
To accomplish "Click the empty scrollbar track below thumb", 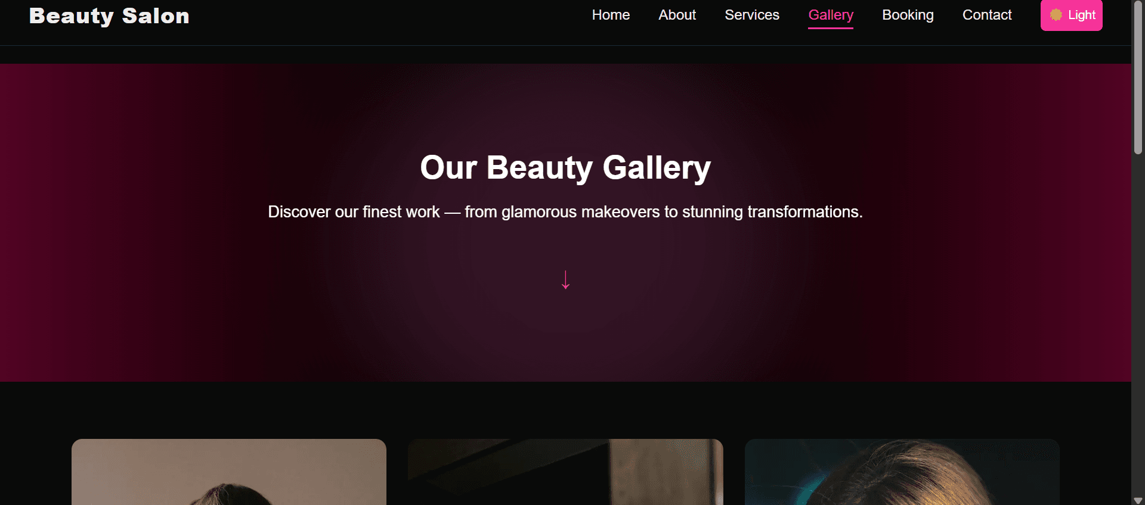I will [x=1138, y=328].
